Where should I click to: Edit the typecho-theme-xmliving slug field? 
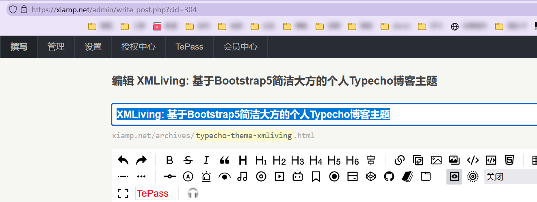(244, 135)
